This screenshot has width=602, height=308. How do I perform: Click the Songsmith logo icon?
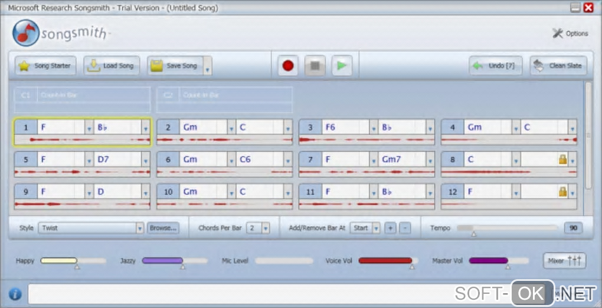(x=26, y=33)
